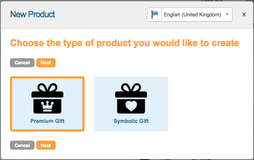Close the New Product dialog with the X
Viewport: 254px width, 160px height.
pyautogui.click(x=244, y=14)
